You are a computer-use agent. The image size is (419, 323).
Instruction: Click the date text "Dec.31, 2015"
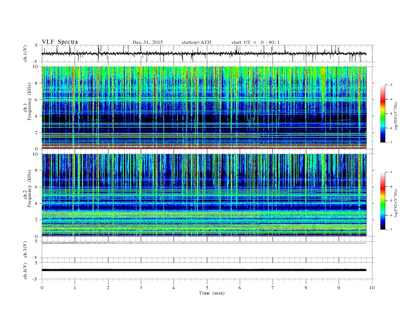148,42
